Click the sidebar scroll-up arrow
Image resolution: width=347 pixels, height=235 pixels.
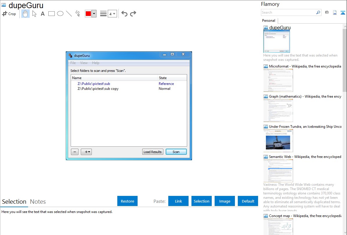[x=345, y=26]
